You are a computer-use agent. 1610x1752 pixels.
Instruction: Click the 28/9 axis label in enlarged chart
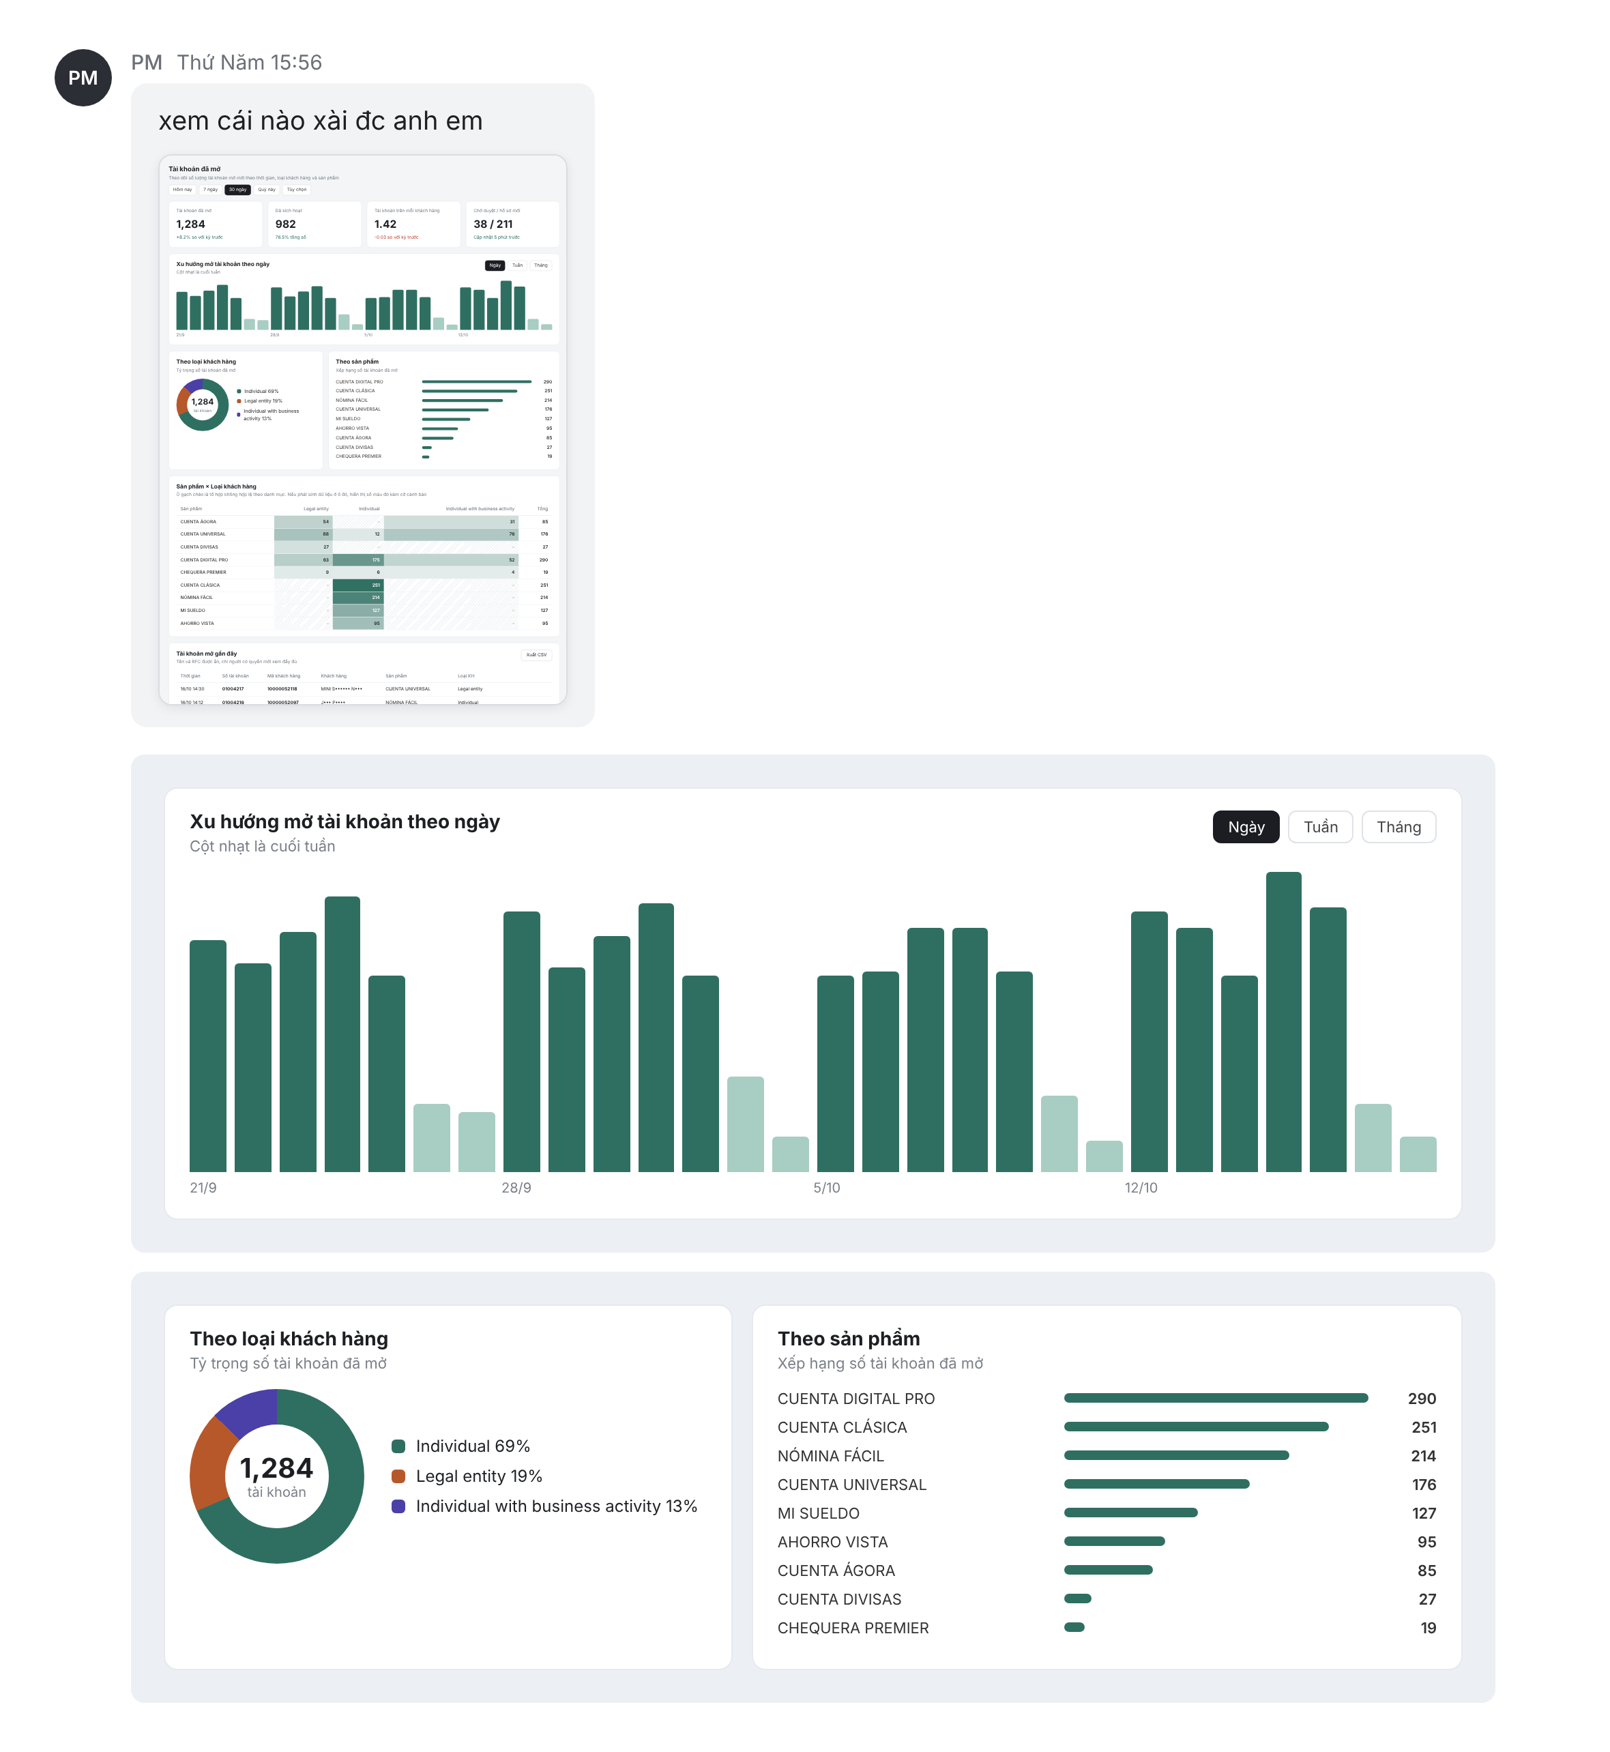(x=516, y=1188)
